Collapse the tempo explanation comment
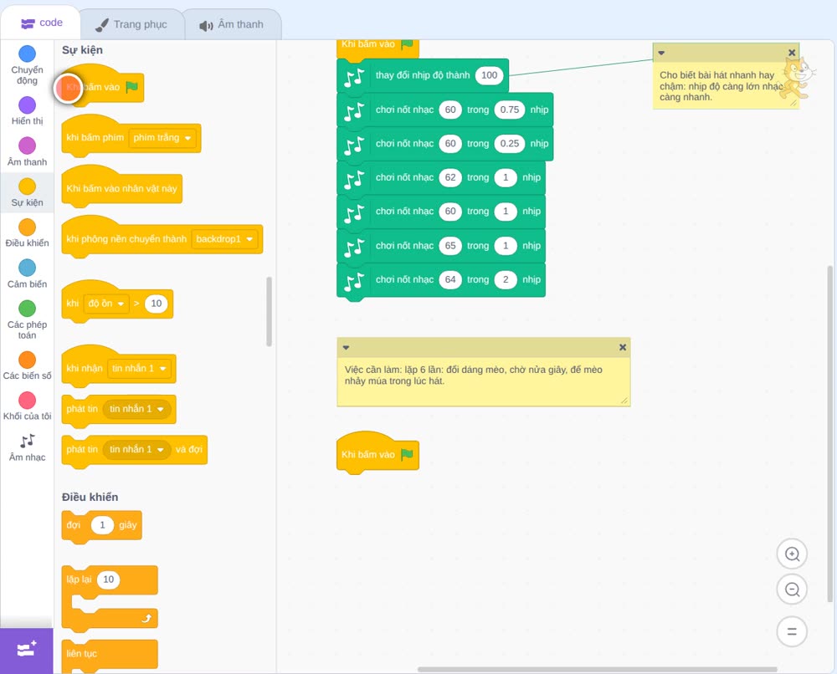Viewport: 837px width, 674px height. coord(661,53)
